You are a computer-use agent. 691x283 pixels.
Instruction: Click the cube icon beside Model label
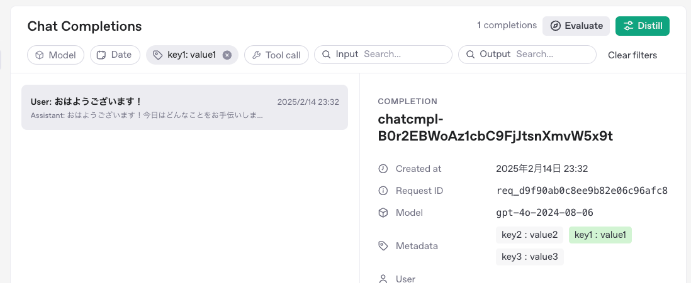point(383,213)
